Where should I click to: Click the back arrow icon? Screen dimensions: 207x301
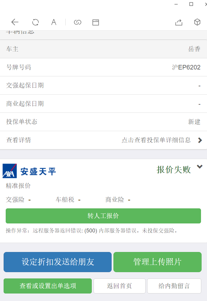15,22
